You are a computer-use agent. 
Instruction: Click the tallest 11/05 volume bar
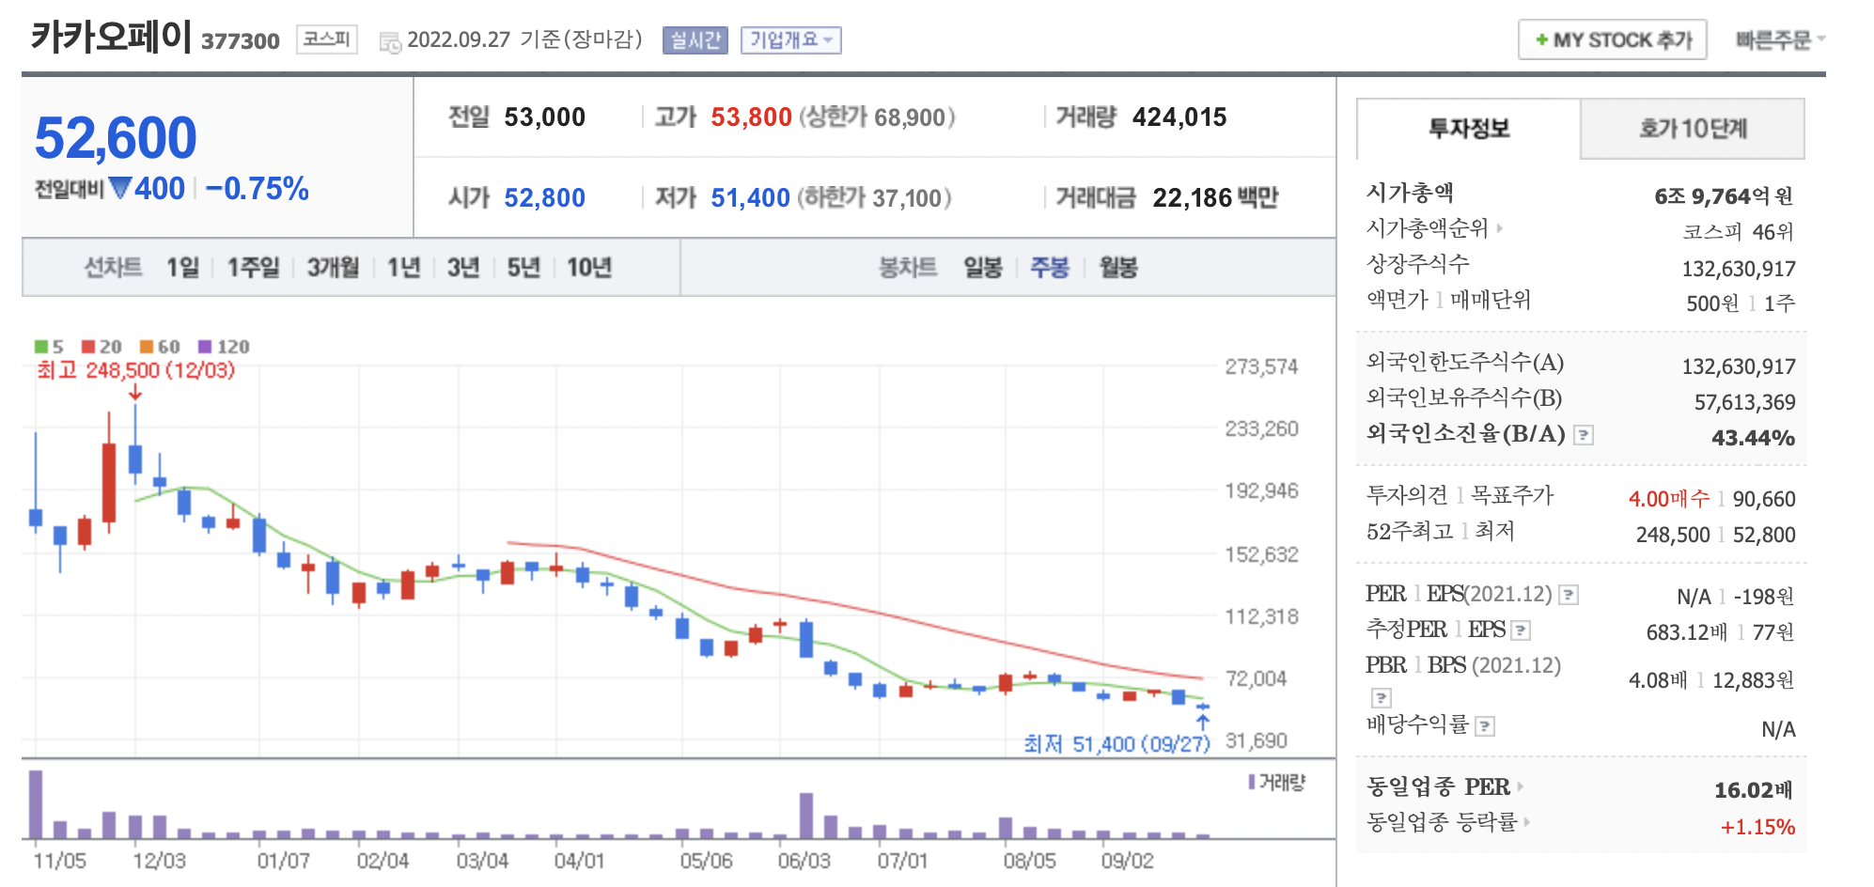tap(36, 804)
